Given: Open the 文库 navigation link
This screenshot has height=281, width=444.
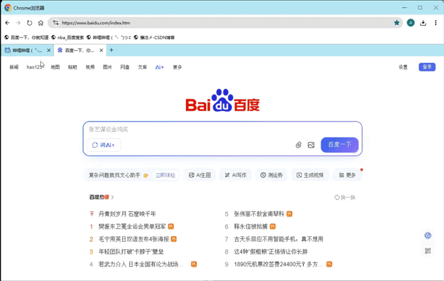Looking at the screenshot, I should click(x=142, y=67).
